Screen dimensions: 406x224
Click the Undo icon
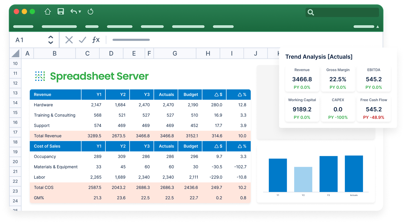(x=73, y=12)
